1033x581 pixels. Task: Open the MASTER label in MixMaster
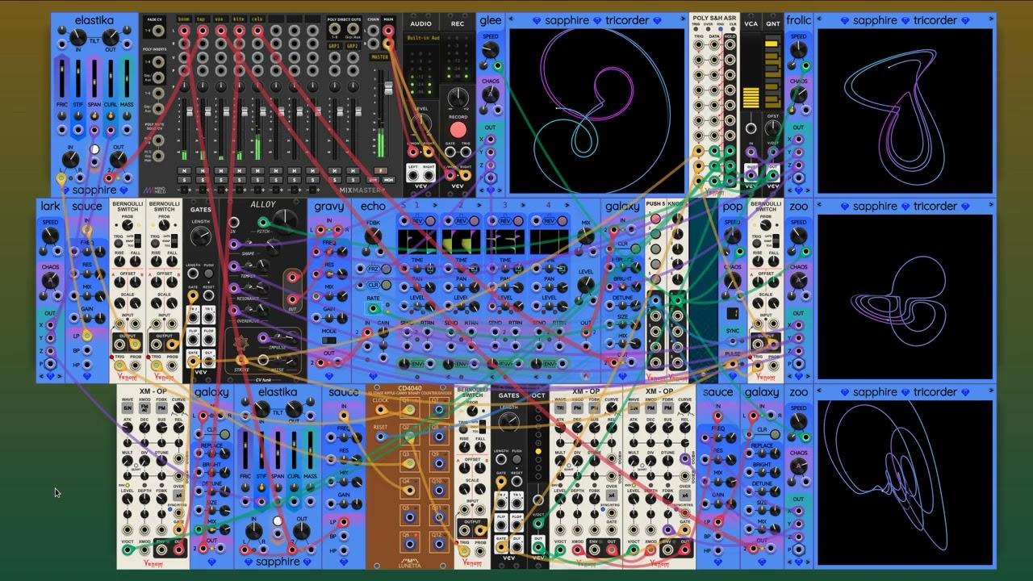pos(379,57)
